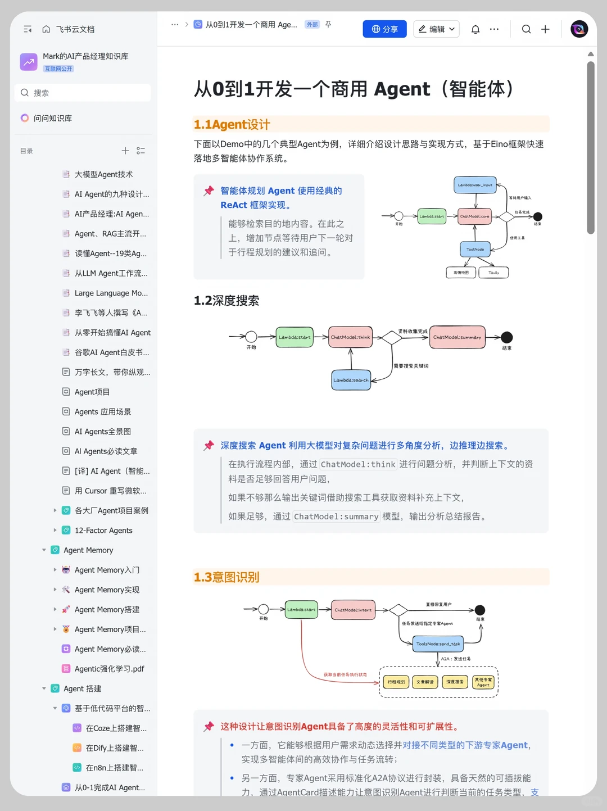
Task: Expand Agent Memory搭建 node
Action: [55, 609]
